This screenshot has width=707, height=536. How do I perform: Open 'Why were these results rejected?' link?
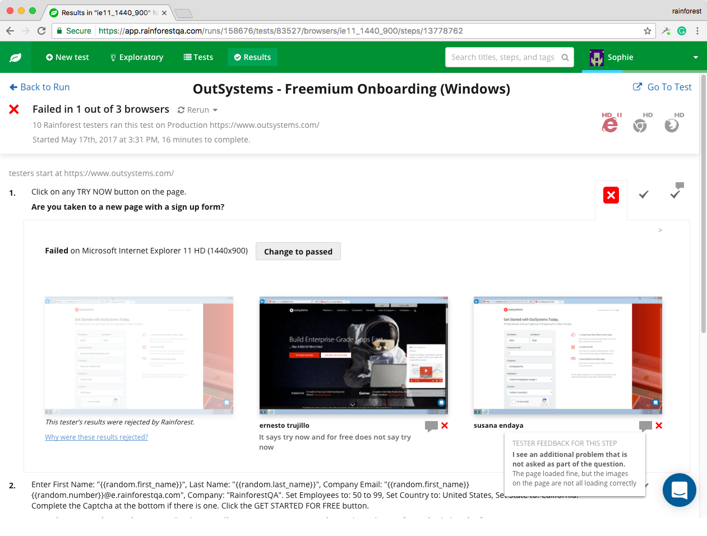click(96, 437)
